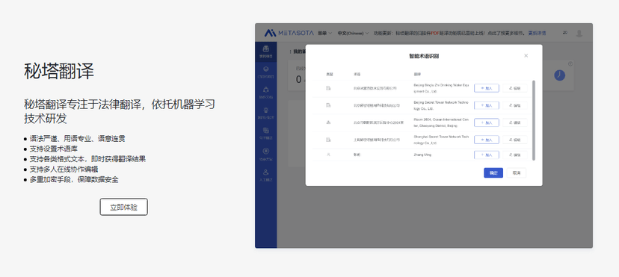Click 编辑 for Room 2604 address row
This screenshot has width=619, height=277.
[x=515, y=122]
